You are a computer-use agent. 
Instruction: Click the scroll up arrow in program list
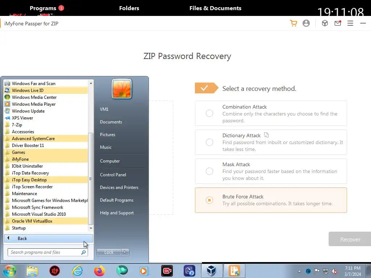[x=91, y=83]
